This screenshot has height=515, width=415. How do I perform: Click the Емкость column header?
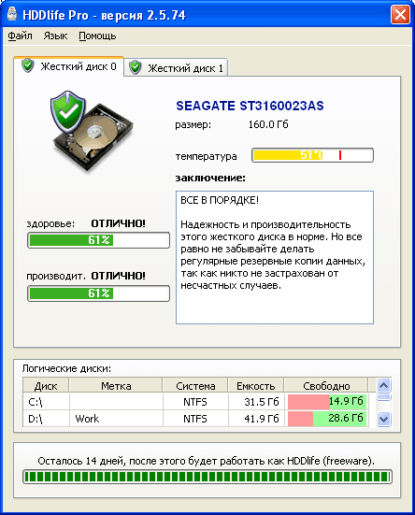pos(256,386)
